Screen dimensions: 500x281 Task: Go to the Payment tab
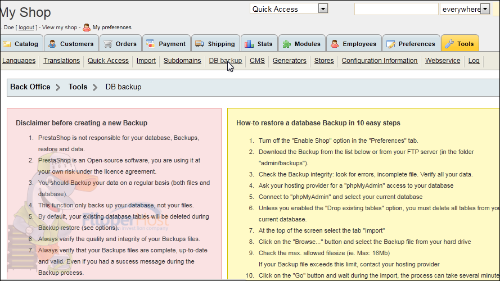pyautogui.click(x=166, y=43)
